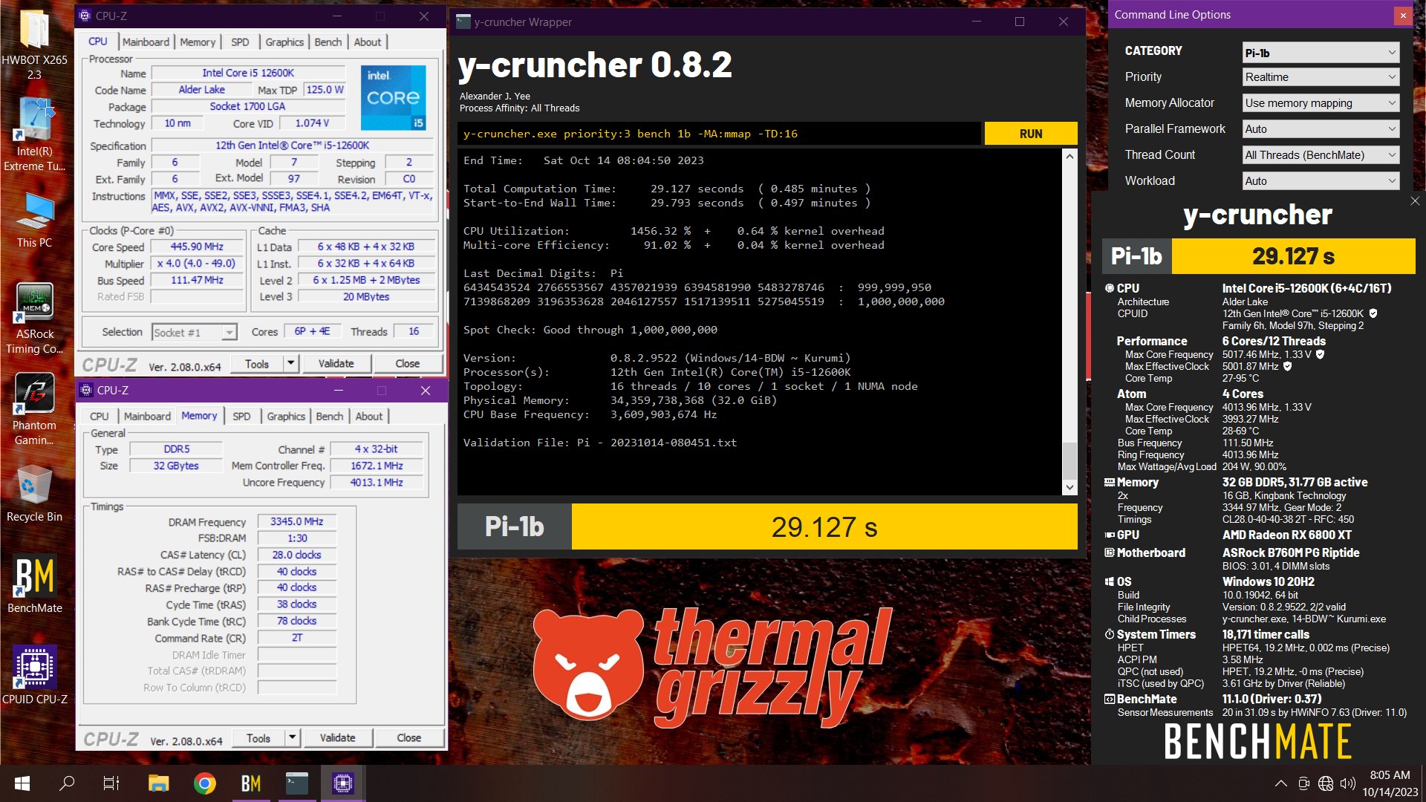This screenshot has width=1426, height=802.
Task: Expand Tools arrow in top CPU-Z window
Action: pos(291,364)
